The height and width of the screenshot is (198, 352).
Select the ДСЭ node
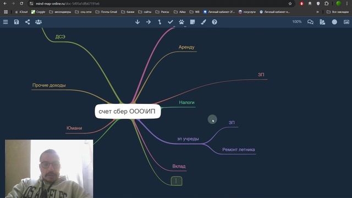click(x=61, y=37)
